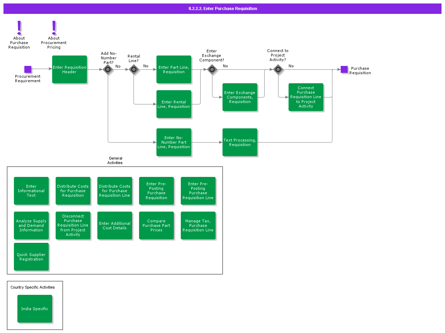Image resolution: width=445 pixels, height=333 pixels.
Task: Open Enter No-Number Part Line activity
Action: point(174,142)
